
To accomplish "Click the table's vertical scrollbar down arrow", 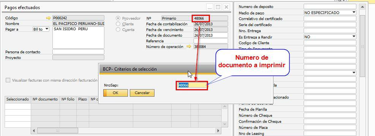I will click(x=225, y=125).
